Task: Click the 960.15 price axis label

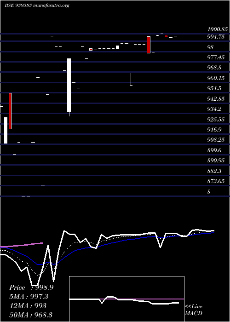Action: (216, 78)
